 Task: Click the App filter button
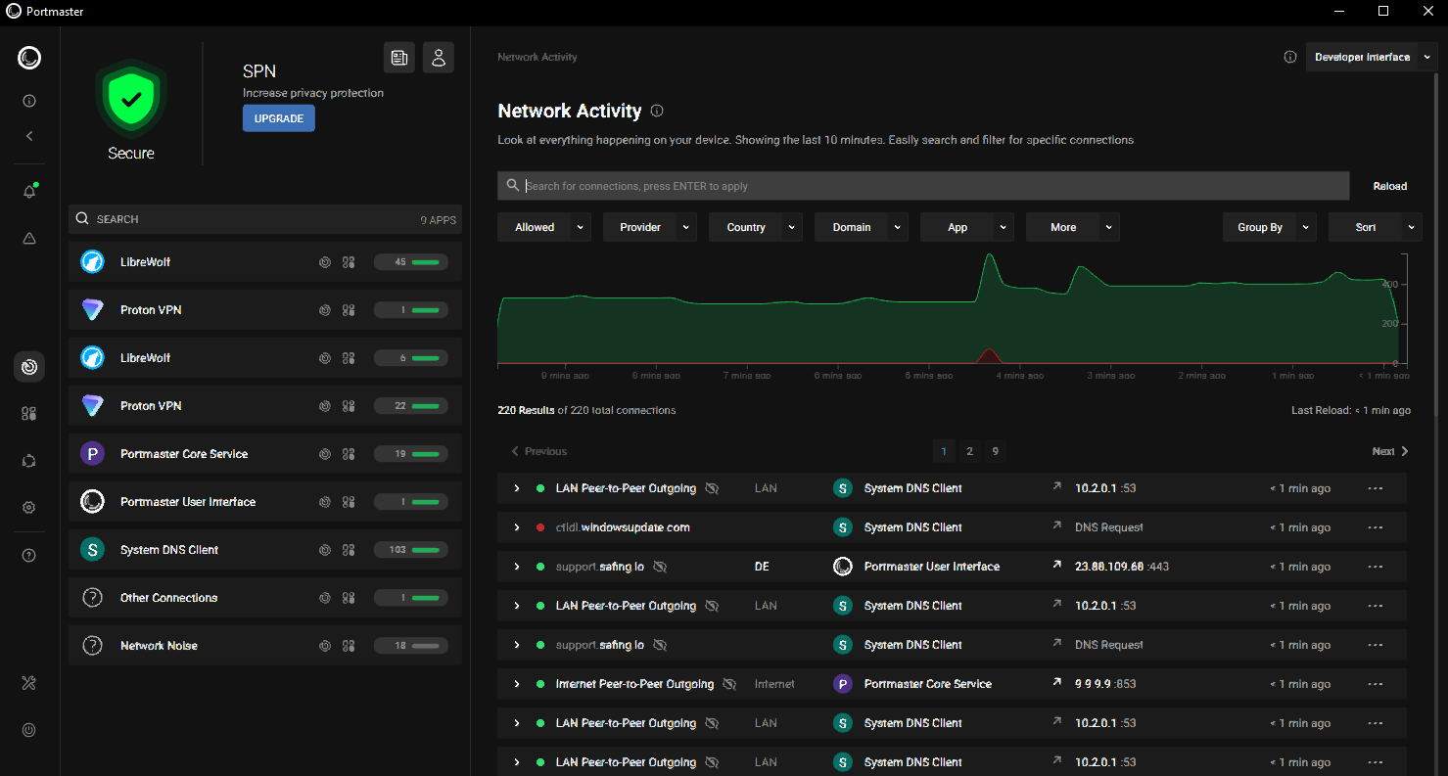tap(958, 227)
